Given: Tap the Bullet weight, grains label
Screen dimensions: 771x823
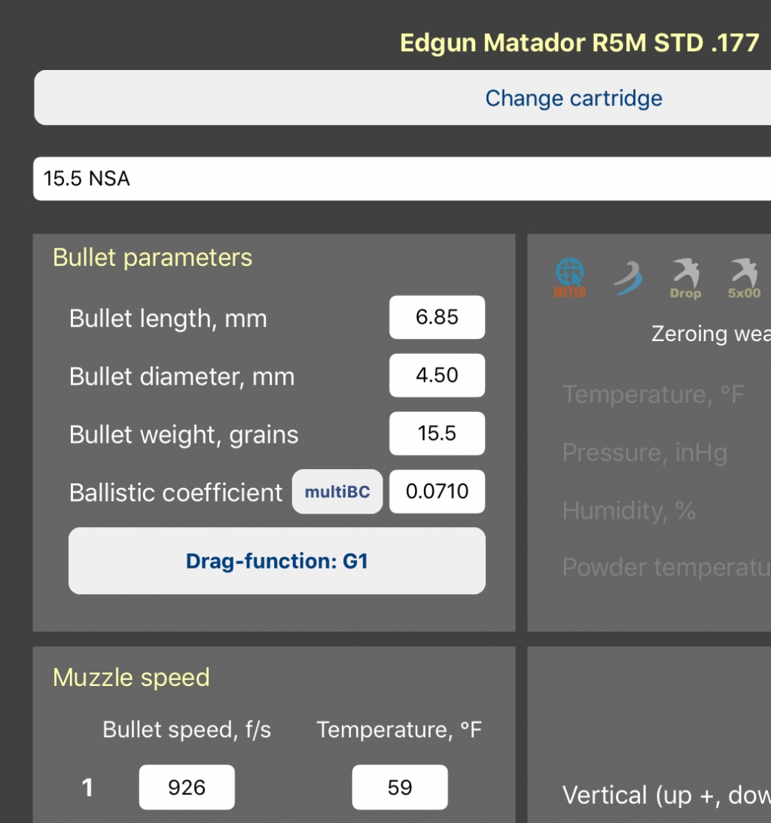Looking at the screenshot, I should pyautogui.click(x=184, y=435).
